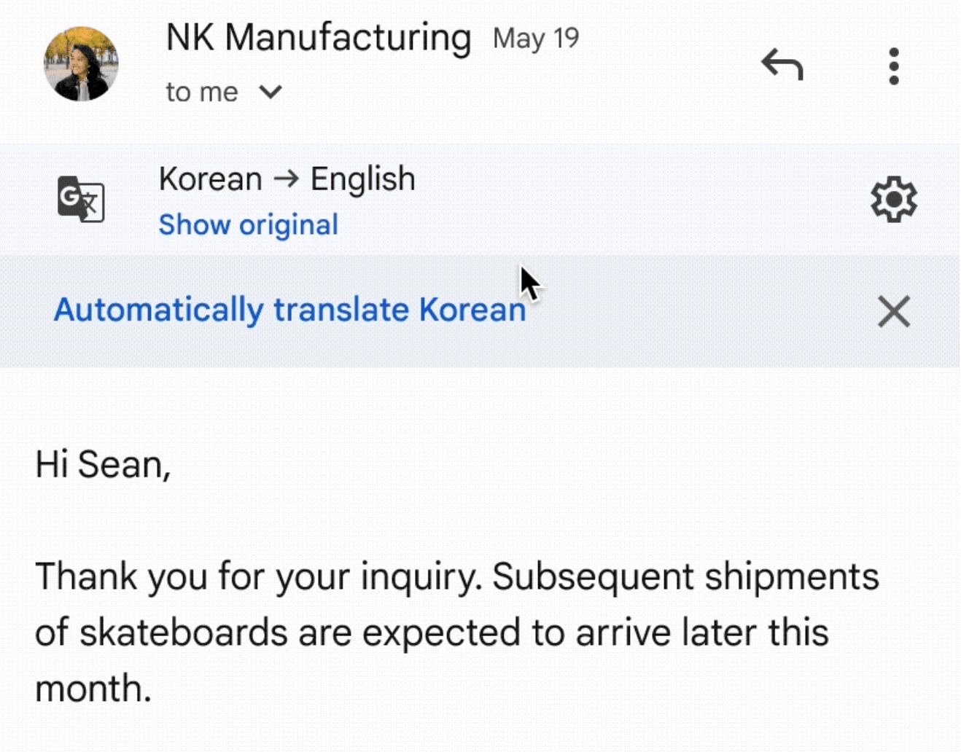Reply to the NK Manufacturing email
The image size is (961, 752).
[782, 65]
